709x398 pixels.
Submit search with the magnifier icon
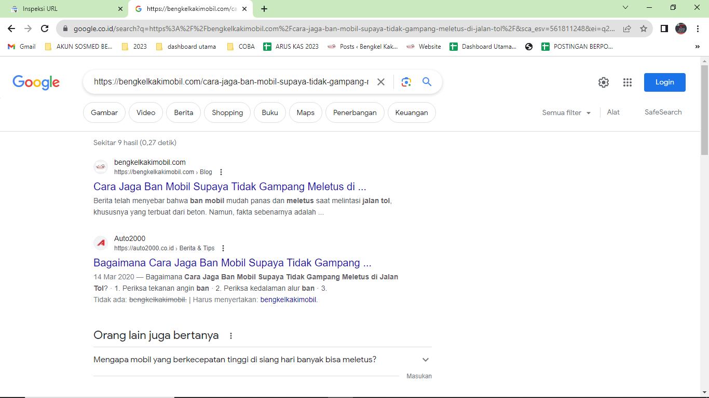pyautogui.click(x=427, y=82)
